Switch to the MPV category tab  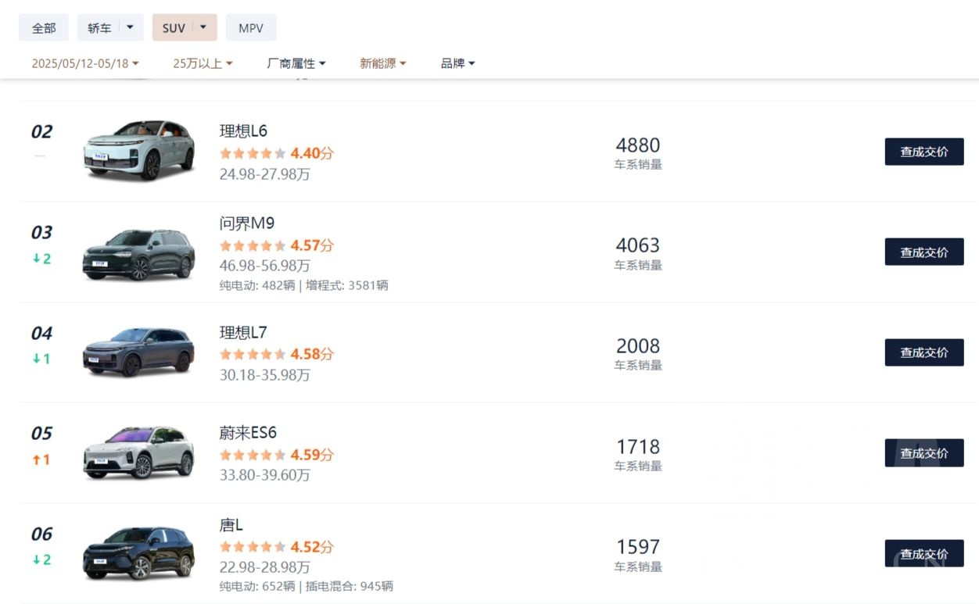[x=250, y=27]
